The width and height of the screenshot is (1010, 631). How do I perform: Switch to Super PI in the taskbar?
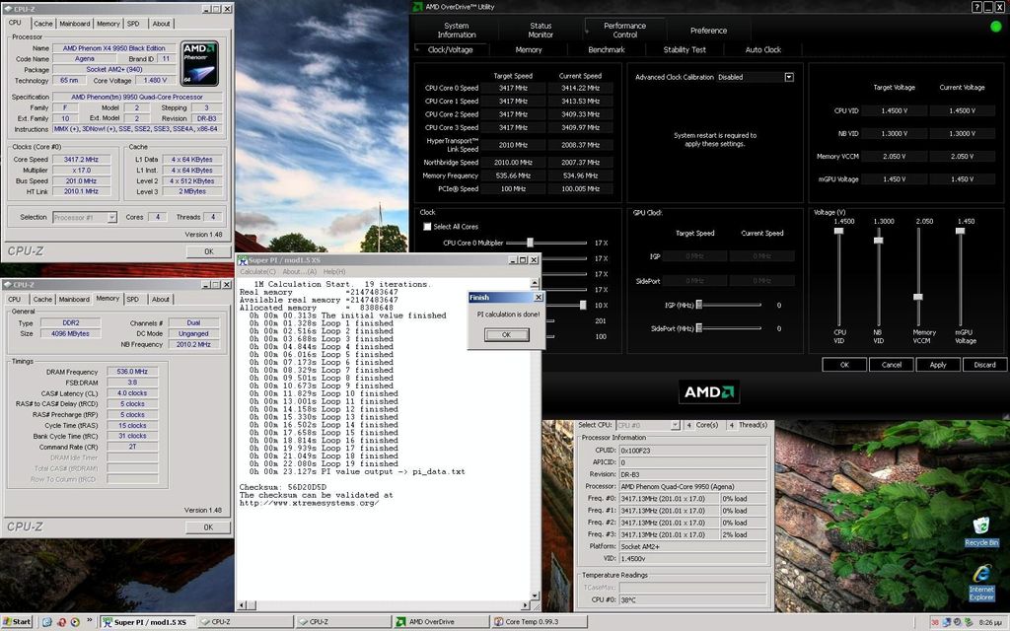148,622
